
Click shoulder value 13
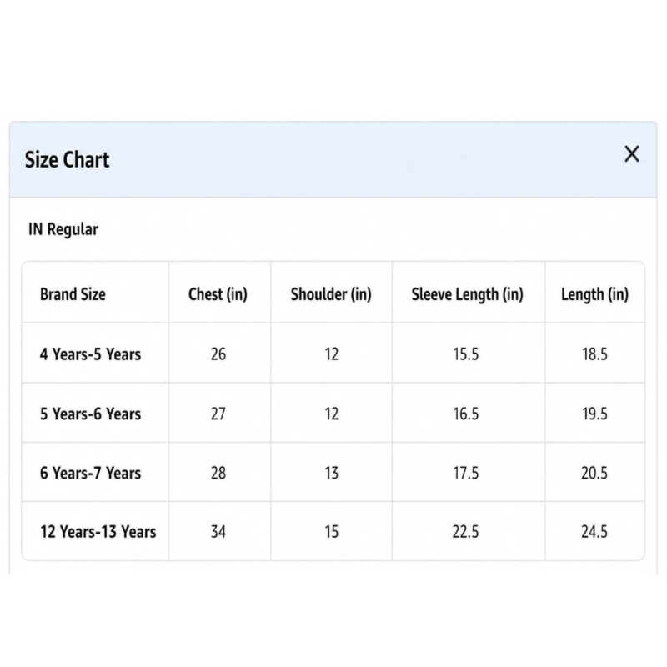pos(331,473)
